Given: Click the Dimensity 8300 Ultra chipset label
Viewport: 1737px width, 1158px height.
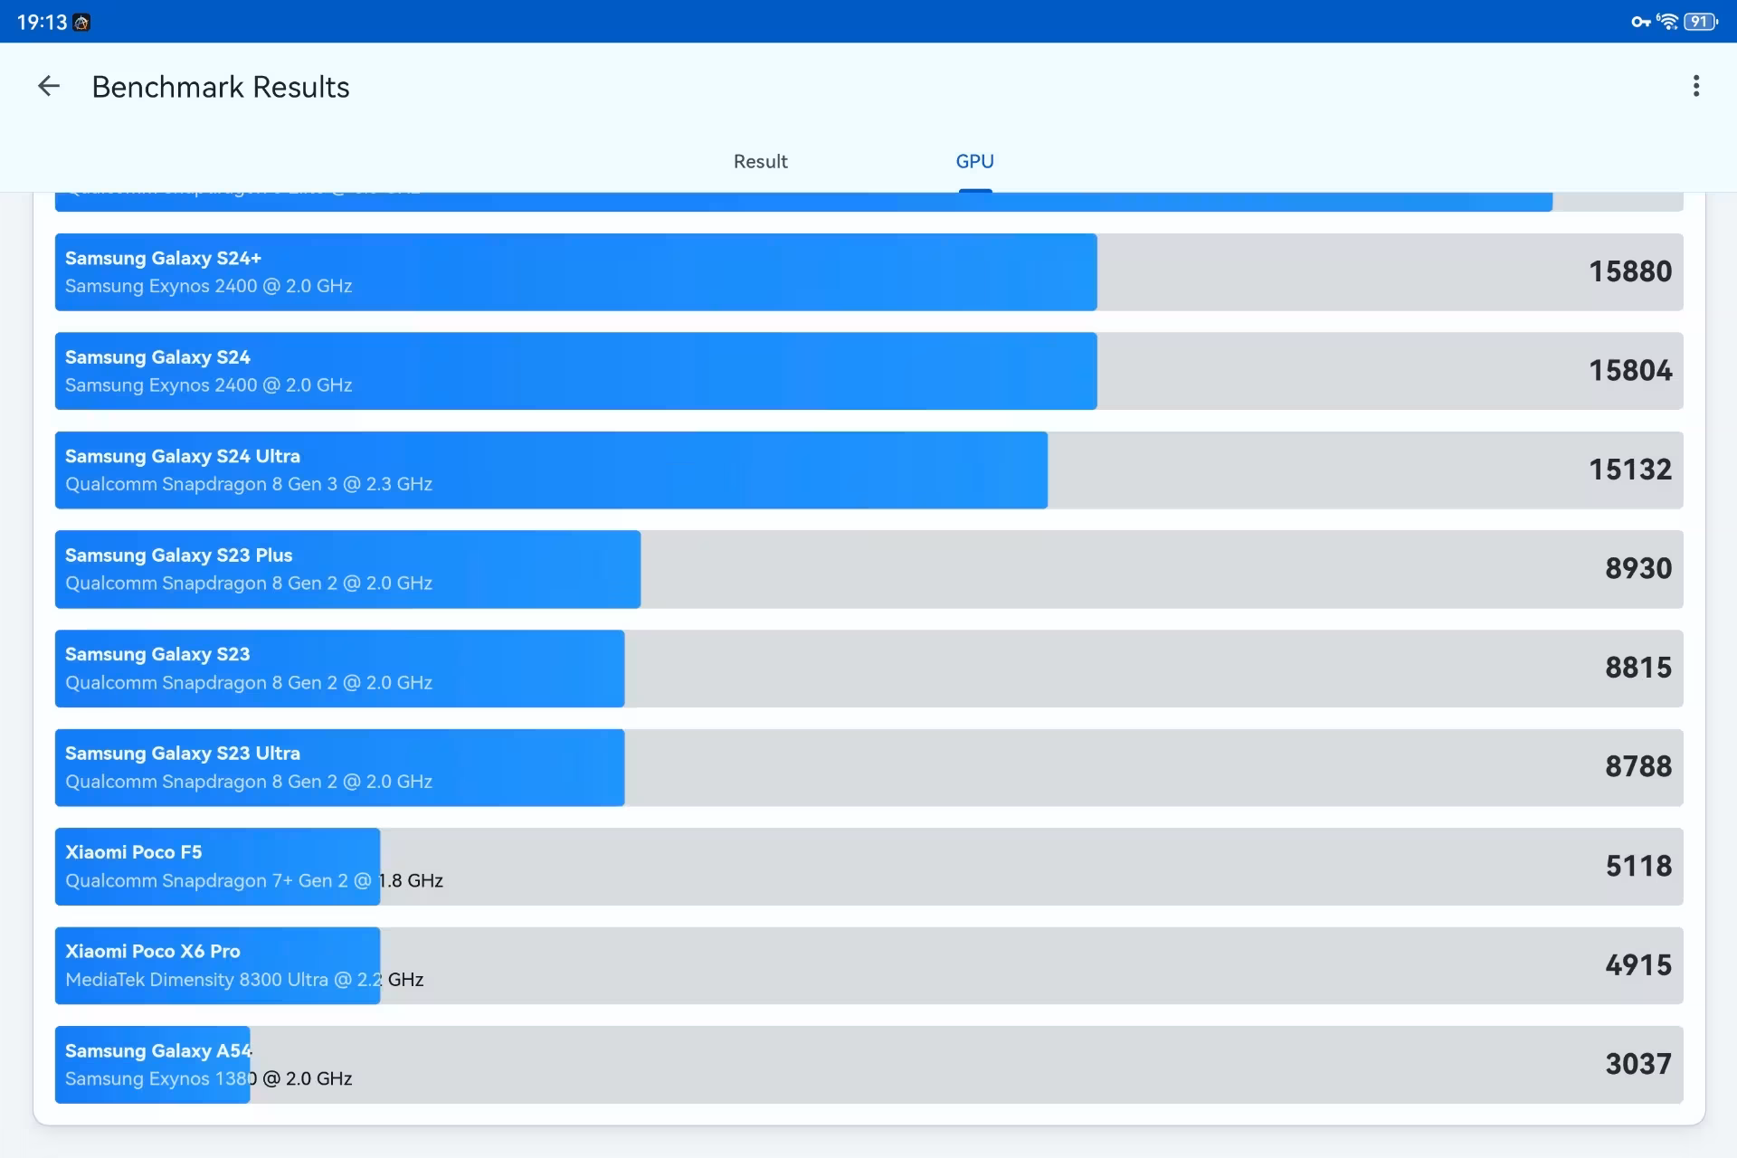Looking at the screenshot, I should point(244,980).
